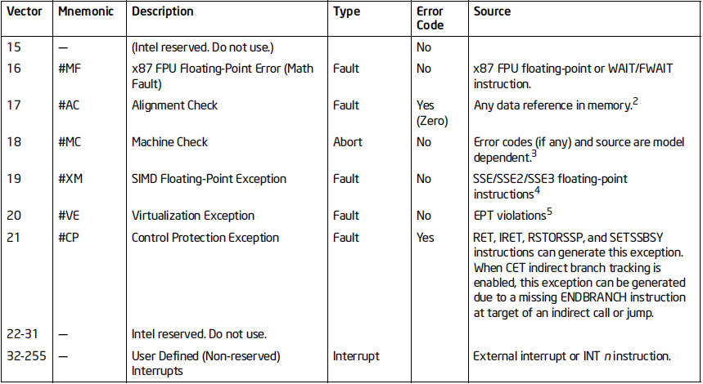
Task: Click the Interrupt type entry
Action: coord(356,355)
